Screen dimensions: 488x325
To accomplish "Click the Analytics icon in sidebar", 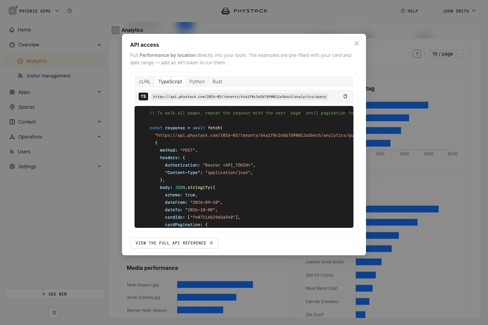I will [20, 61].
